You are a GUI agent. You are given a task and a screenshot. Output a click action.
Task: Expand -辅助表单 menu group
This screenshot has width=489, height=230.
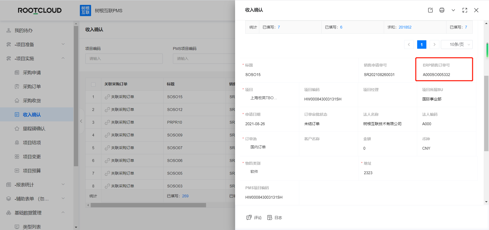[x=37, y=199]
